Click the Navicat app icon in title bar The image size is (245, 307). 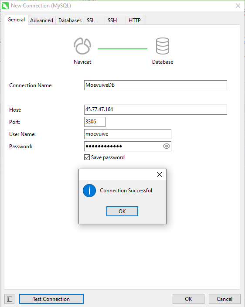5,6
